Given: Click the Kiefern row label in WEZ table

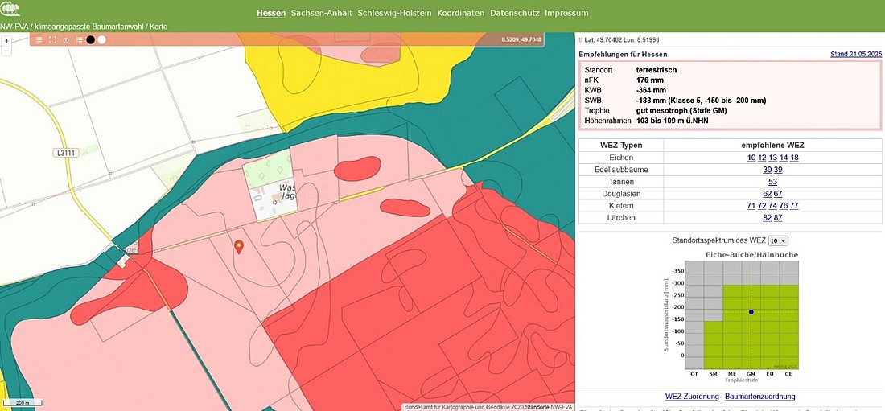Looking at the screenshot, I should (621, 206).
